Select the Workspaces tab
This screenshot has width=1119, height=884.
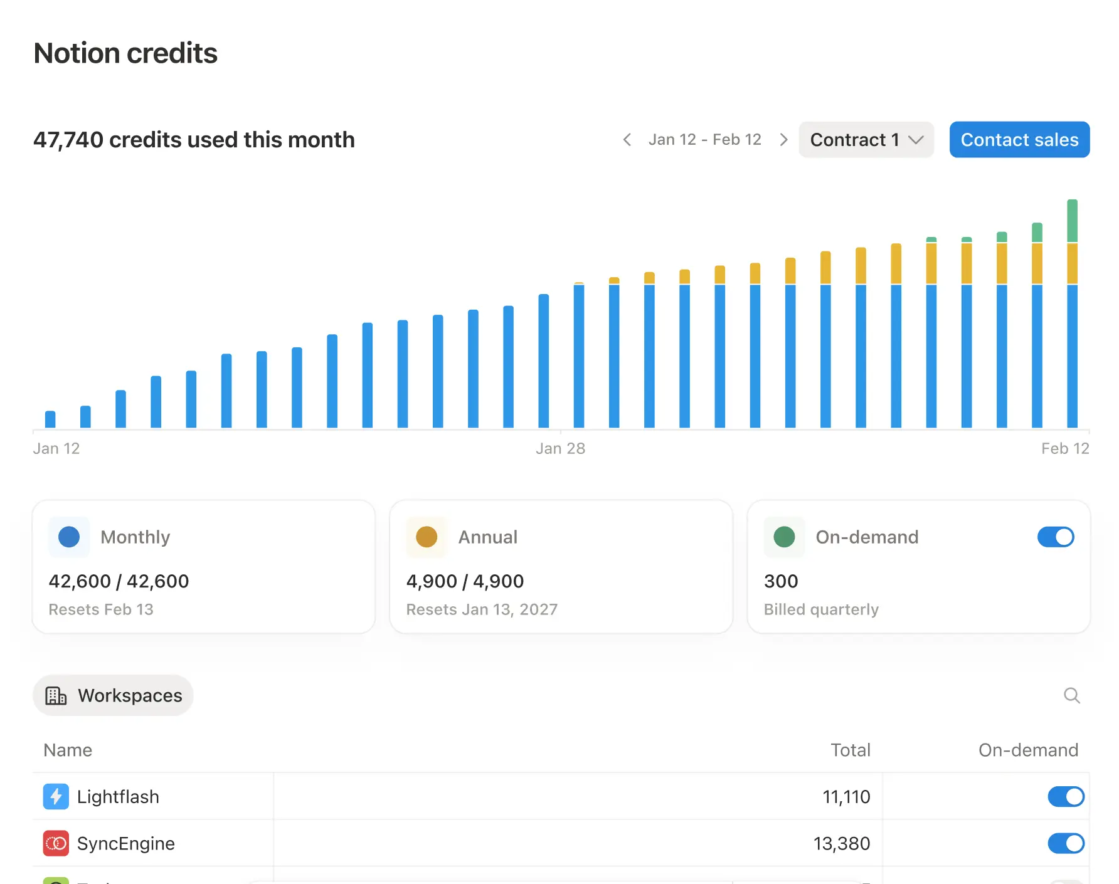[x=113, y=695]
